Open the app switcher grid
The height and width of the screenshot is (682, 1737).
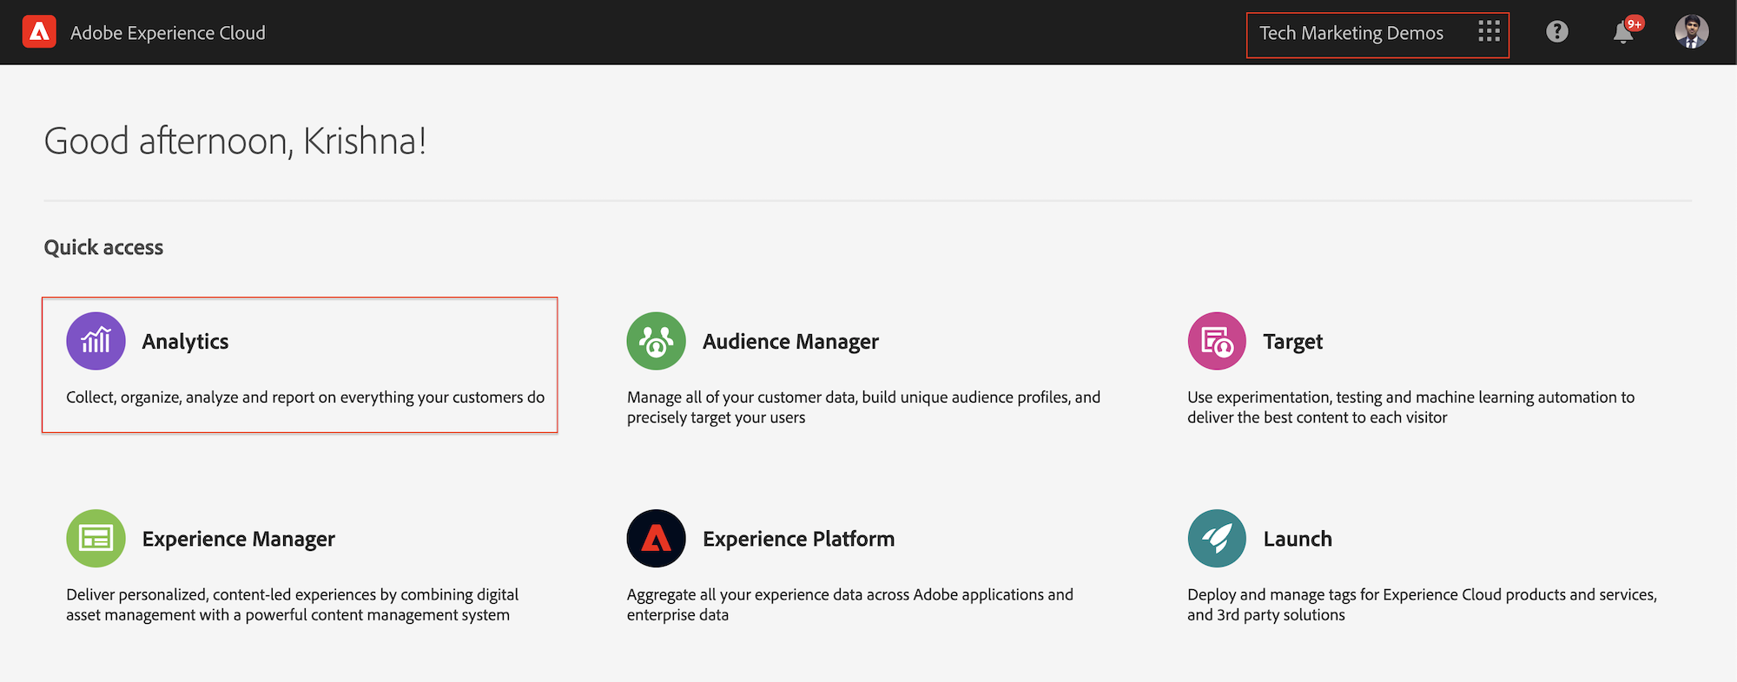coord(1489,32)
